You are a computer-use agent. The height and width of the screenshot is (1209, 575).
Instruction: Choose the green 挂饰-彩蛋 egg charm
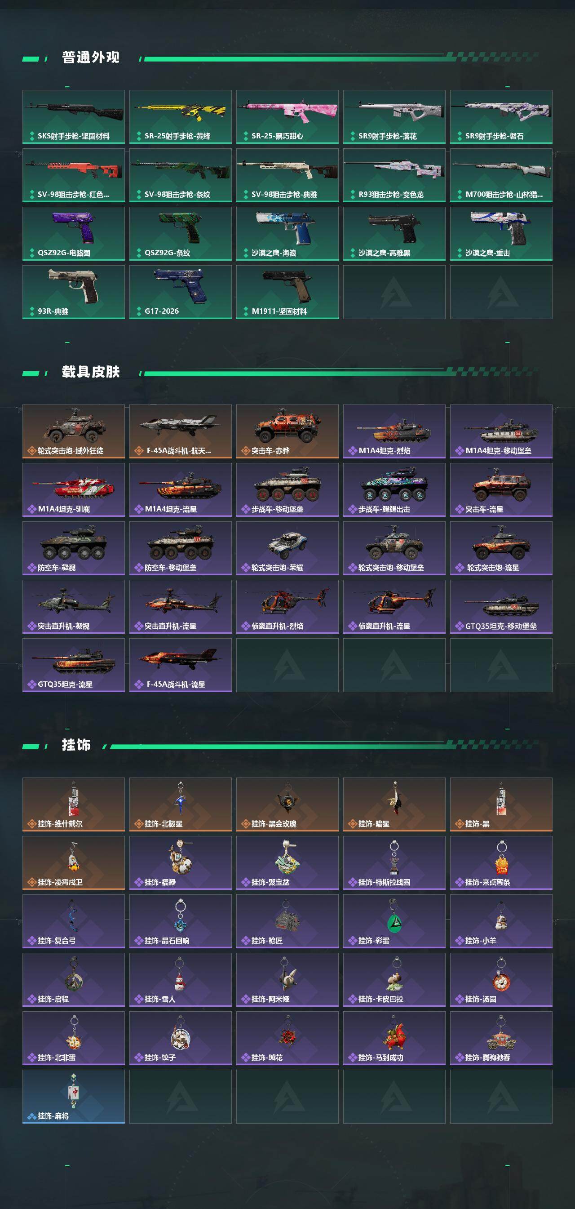click(394, 921)
